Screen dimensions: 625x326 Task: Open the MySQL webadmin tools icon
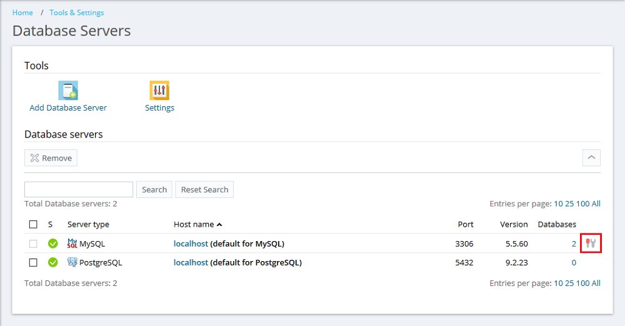tap(591, 243)
